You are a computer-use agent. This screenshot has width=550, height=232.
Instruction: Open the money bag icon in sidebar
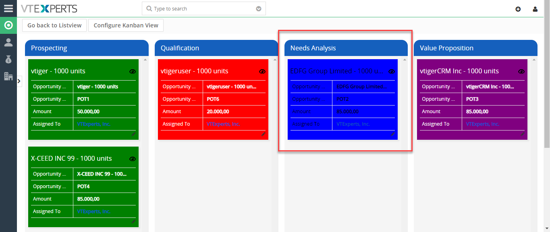8,59
